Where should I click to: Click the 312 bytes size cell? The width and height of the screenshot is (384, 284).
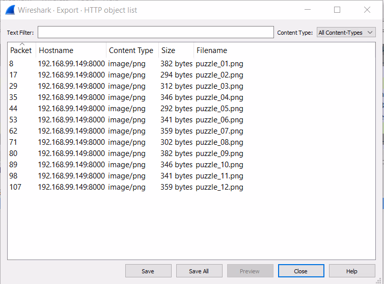point(176,86)
